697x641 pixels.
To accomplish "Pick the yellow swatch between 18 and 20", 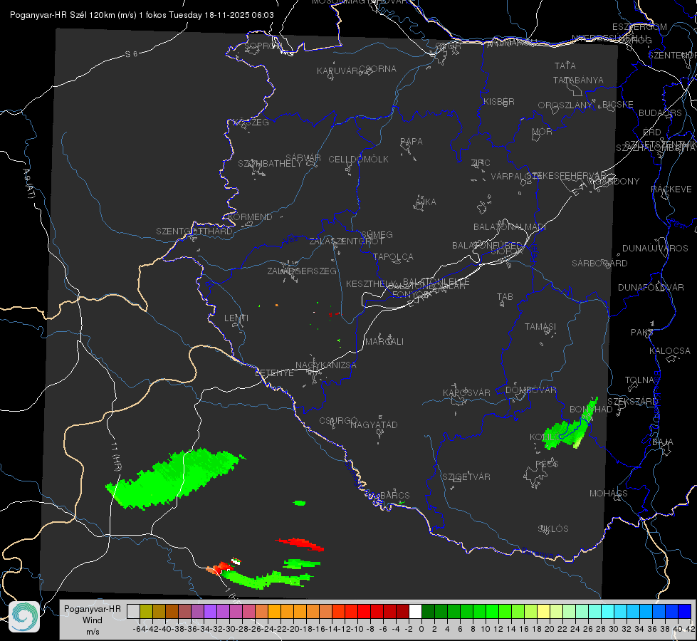I will [x=543, y=611].
